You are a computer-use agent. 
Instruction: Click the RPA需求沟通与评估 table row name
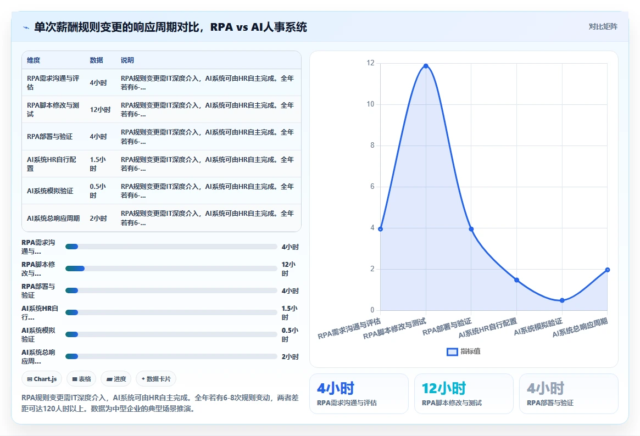pos(53,82)
